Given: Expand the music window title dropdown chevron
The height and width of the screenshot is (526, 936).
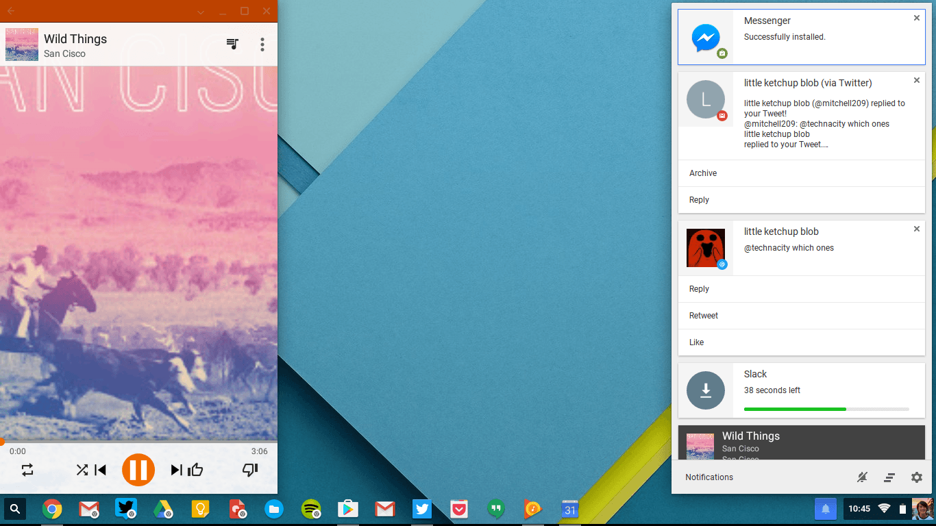Looking at the screenshot, I should (201, 12).
